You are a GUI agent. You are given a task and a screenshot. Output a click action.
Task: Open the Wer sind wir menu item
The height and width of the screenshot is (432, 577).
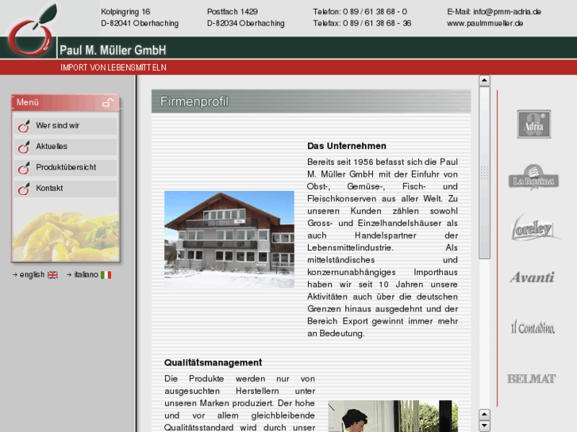pyautogui.click(x=66, y=126)
